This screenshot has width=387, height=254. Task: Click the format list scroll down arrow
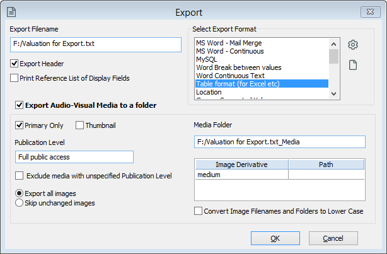(x=333, y=93)
